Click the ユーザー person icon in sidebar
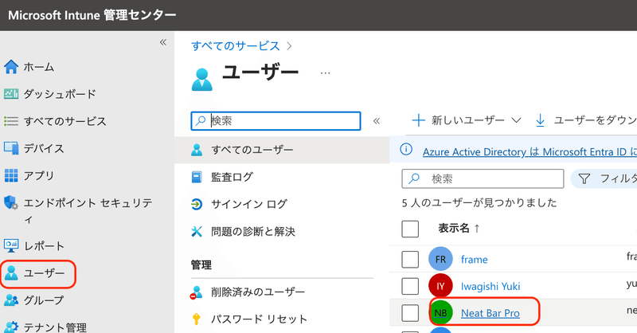Screen dimensions: 637x333 (11, 272)
